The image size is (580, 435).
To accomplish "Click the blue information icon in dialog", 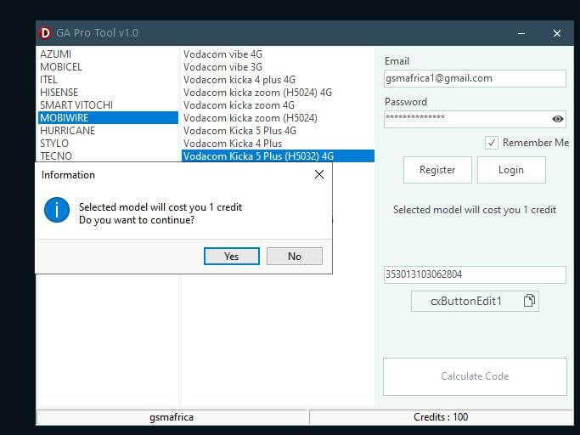I will 57,210.
